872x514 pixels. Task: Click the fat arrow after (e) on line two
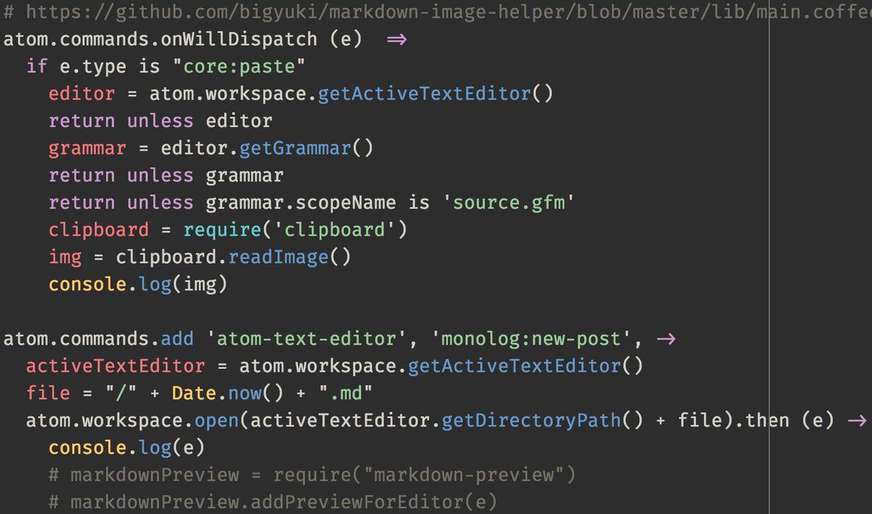397,39
